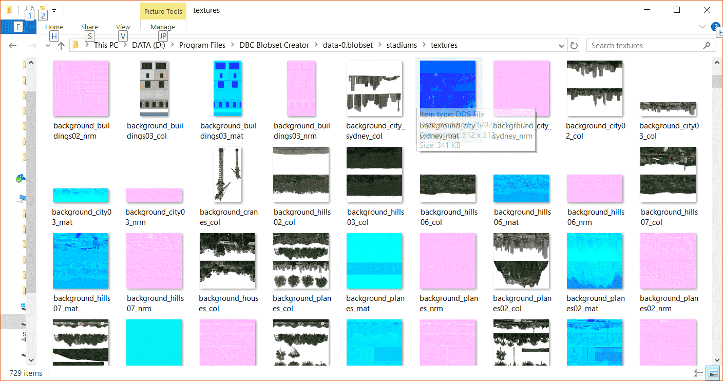Expand chevron after stadiums breadcrumb

click(x=424, y=45)
